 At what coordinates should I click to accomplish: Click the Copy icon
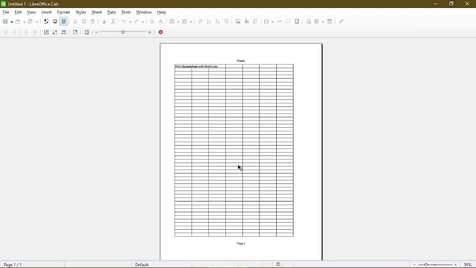(x=84, y=22)
